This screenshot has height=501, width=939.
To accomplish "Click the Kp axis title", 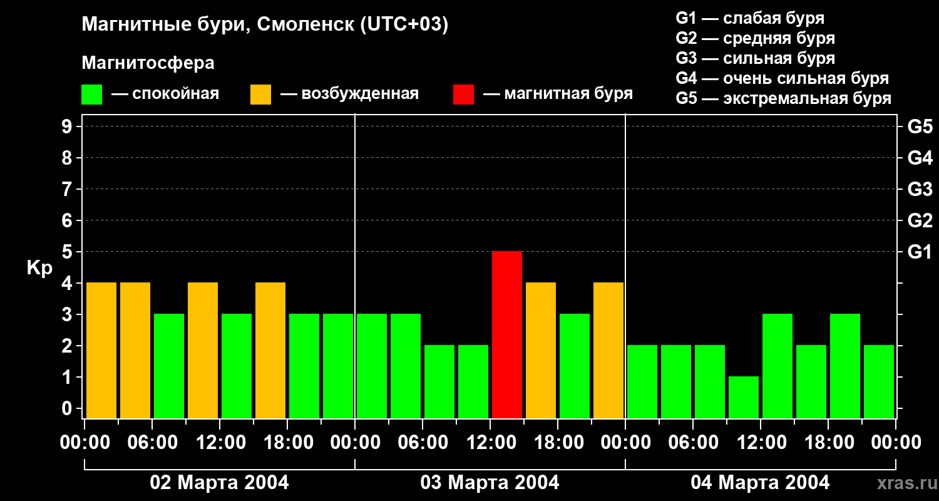I will point(39,269).
